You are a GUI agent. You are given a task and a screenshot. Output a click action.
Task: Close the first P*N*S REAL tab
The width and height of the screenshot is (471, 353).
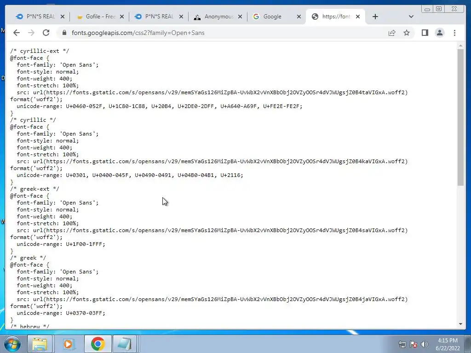[x=63, y=17]
